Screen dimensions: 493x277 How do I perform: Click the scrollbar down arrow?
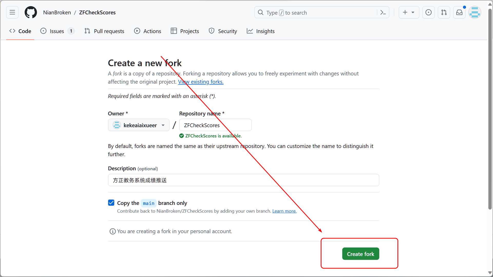(x=490, y=273)
